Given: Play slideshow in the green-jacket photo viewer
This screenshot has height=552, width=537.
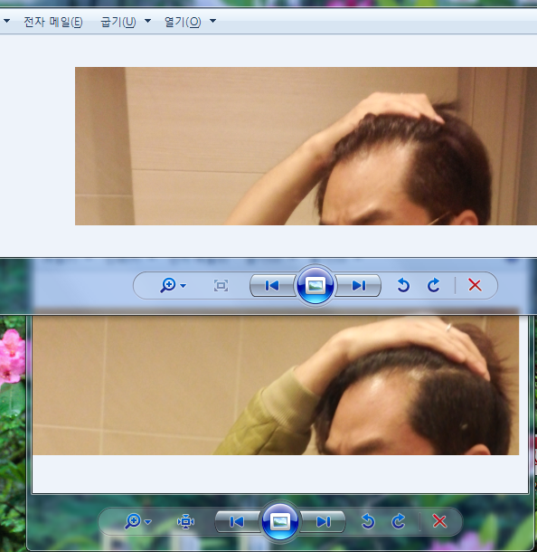Looking at the screenshot, I should [x=280, y=522].
